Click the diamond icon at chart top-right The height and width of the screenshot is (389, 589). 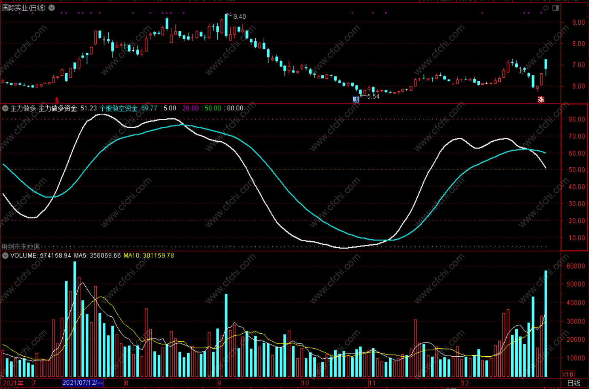pos(546,8)
